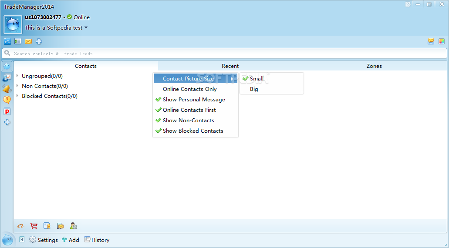Click 'This is a Softpedia test' message text
449x248 pixels.
[x=54, y=28]
